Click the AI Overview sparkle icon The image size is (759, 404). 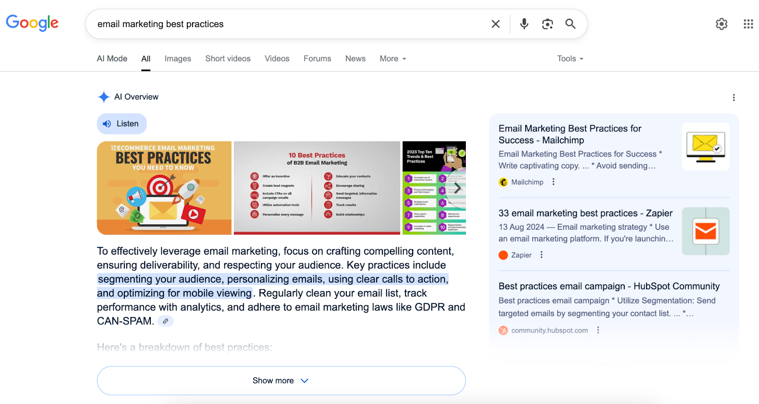click(x=103, y=97)
